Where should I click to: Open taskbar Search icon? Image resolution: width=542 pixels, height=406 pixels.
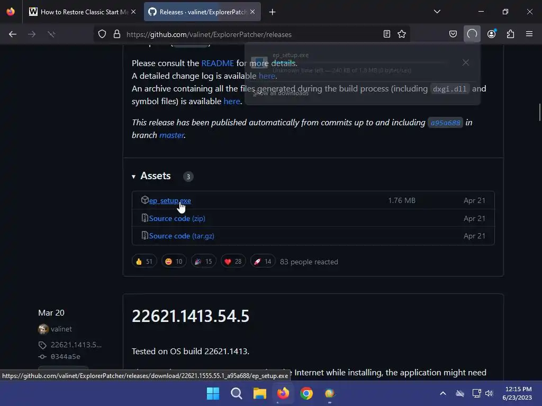237,393
